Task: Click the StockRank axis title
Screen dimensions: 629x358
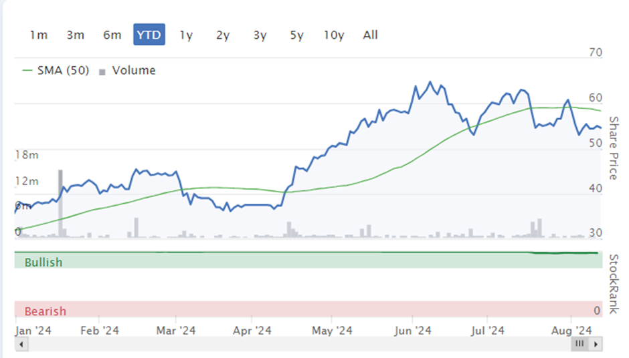Action: (x=614, y=284)
